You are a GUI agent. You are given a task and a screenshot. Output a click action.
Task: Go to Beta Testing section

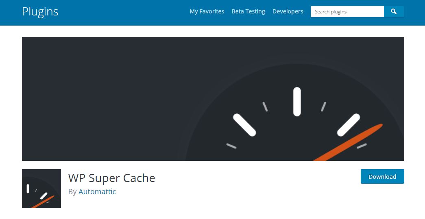click(x=248, y=11)
